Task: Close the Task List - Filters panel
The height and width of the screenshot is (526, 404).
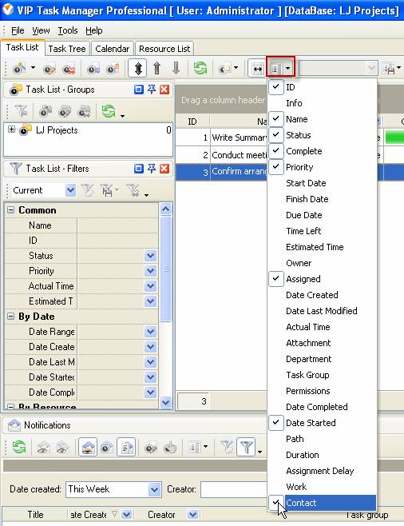Action: pyautogui.click(x=164, y=169)
